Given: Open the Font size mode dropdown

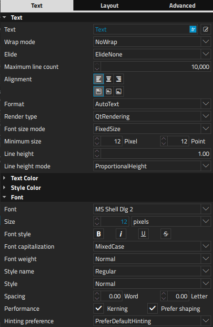Looking at the screenshot, I should (152, 129).
